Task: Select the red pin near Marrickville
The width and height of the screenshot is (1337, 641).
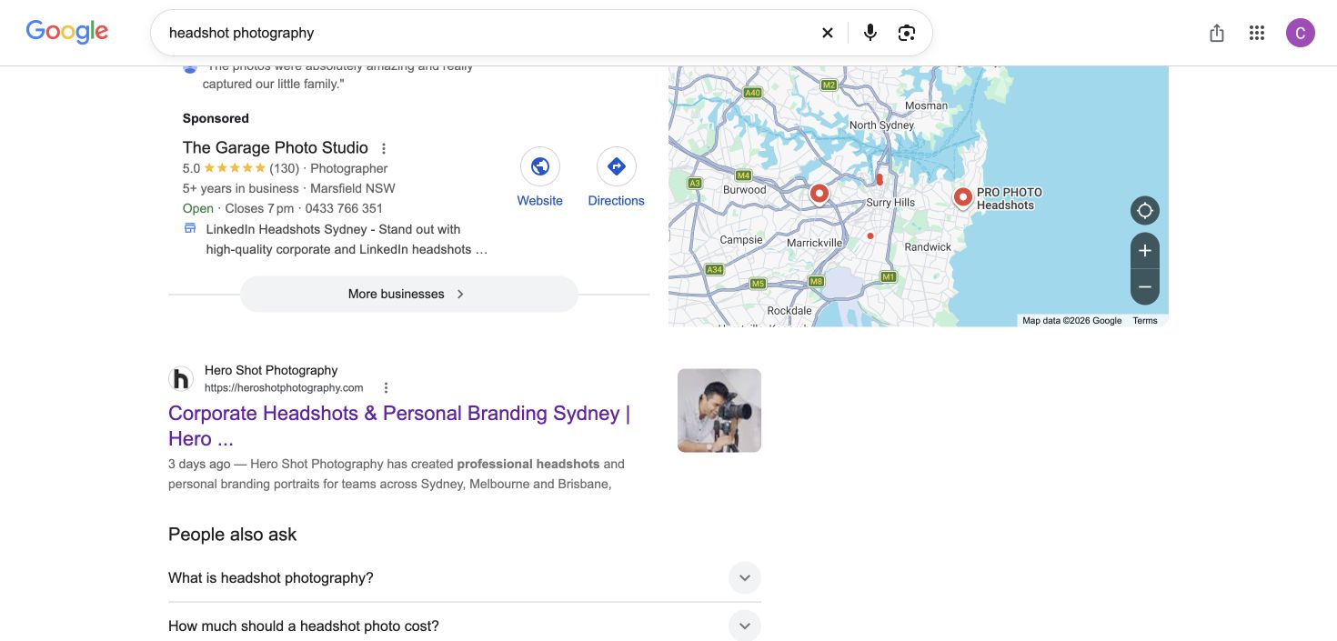Action: [819, 194]
